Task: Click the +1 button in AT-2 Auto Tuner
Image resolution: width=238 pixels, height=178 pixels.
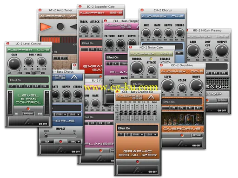Action: tap(64, 58)
